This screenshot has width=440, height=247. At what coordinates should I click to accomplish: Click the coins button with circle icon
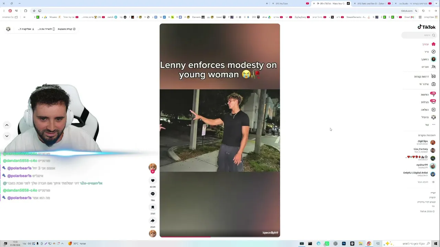click(66, 29)
